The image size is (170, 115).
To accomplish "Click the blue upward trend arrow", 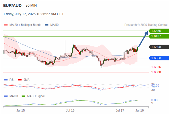I will point(143,39).
